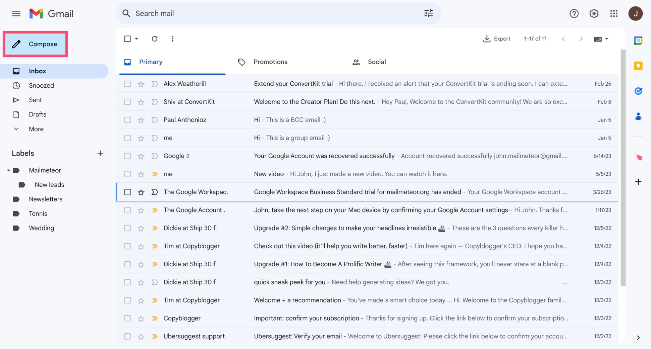This screenshot has width=651, height=349.
Task: Check the checkbox on Paul Anthonioz's email
Action: pyautogui.click(x=127, y=119)
